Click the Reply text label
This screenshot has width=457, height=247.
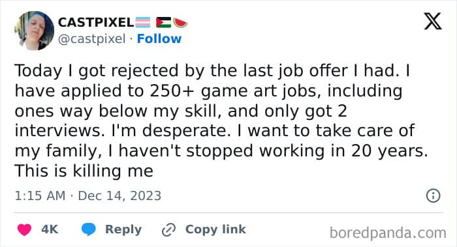coord(123,229)
